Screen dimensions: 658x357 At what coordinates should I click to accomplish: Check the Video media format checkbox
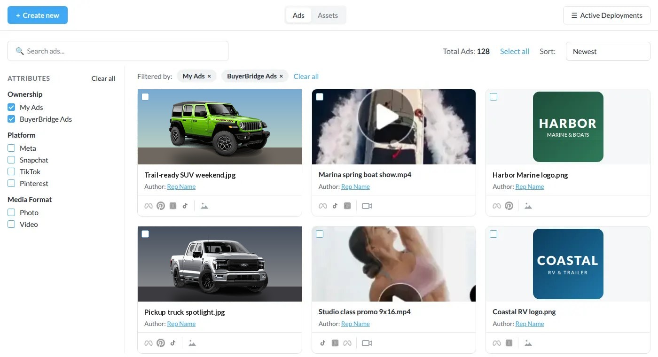click(x=11, y=224)
